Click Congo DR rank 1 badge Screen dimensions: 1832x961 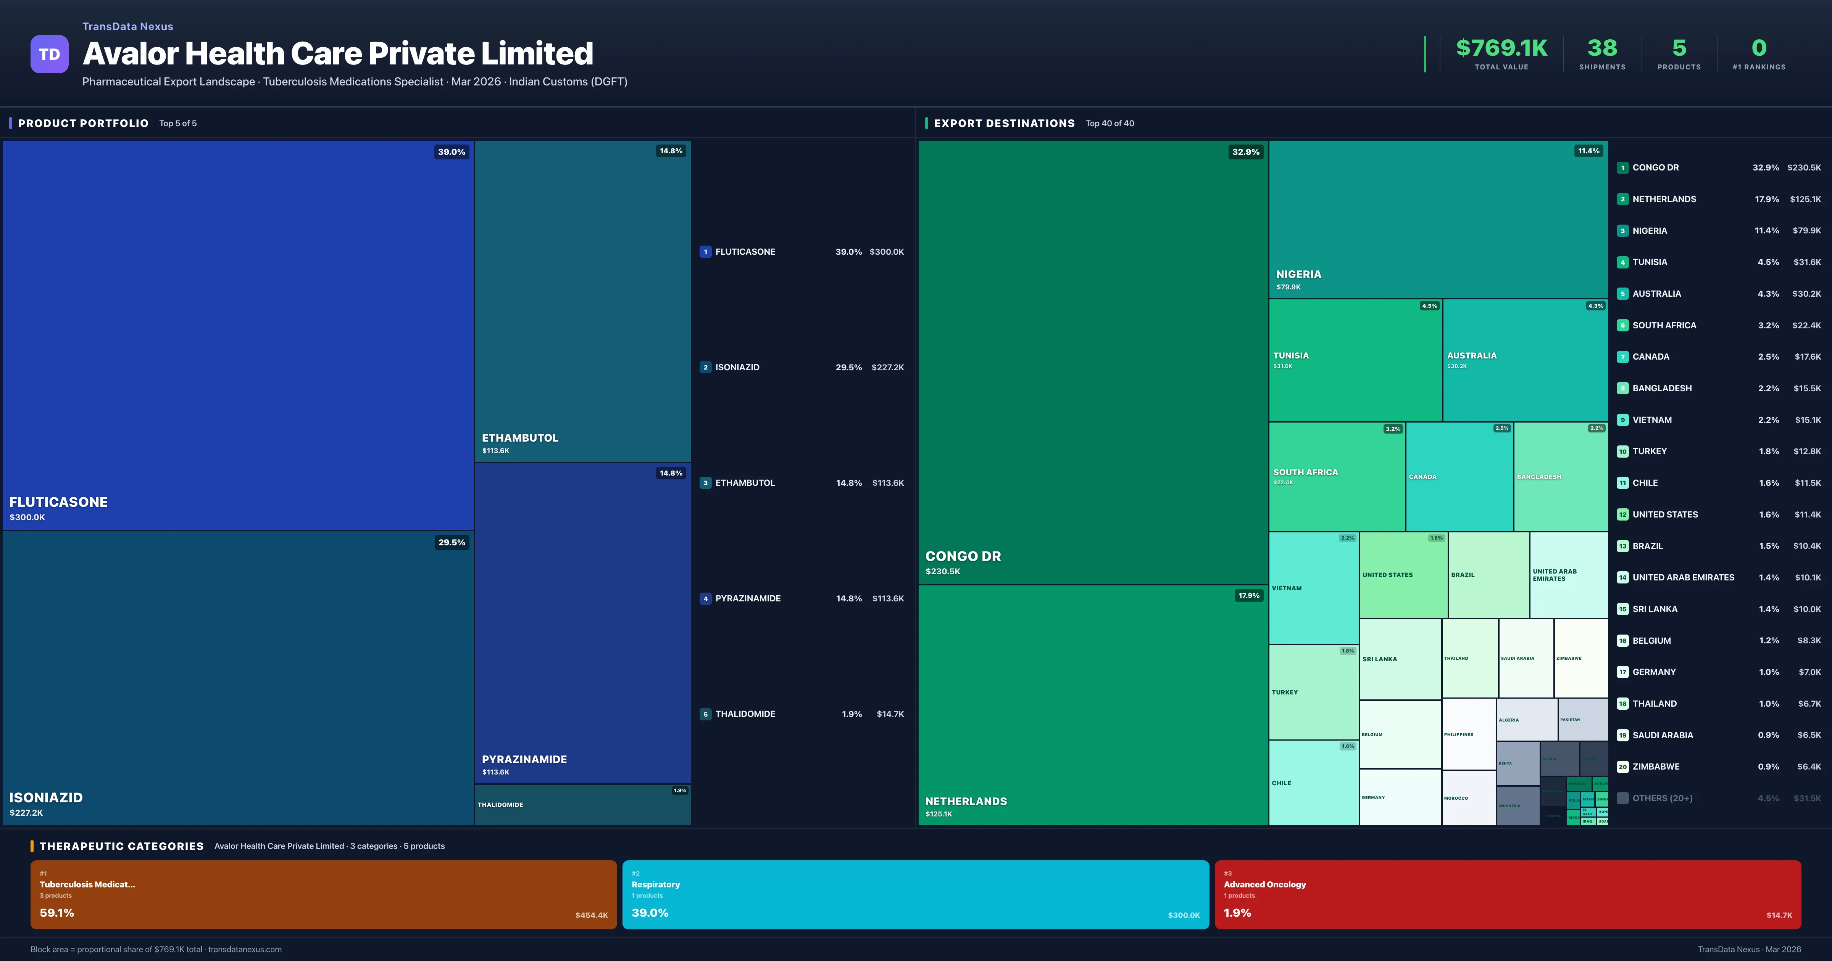[1622, 168]
